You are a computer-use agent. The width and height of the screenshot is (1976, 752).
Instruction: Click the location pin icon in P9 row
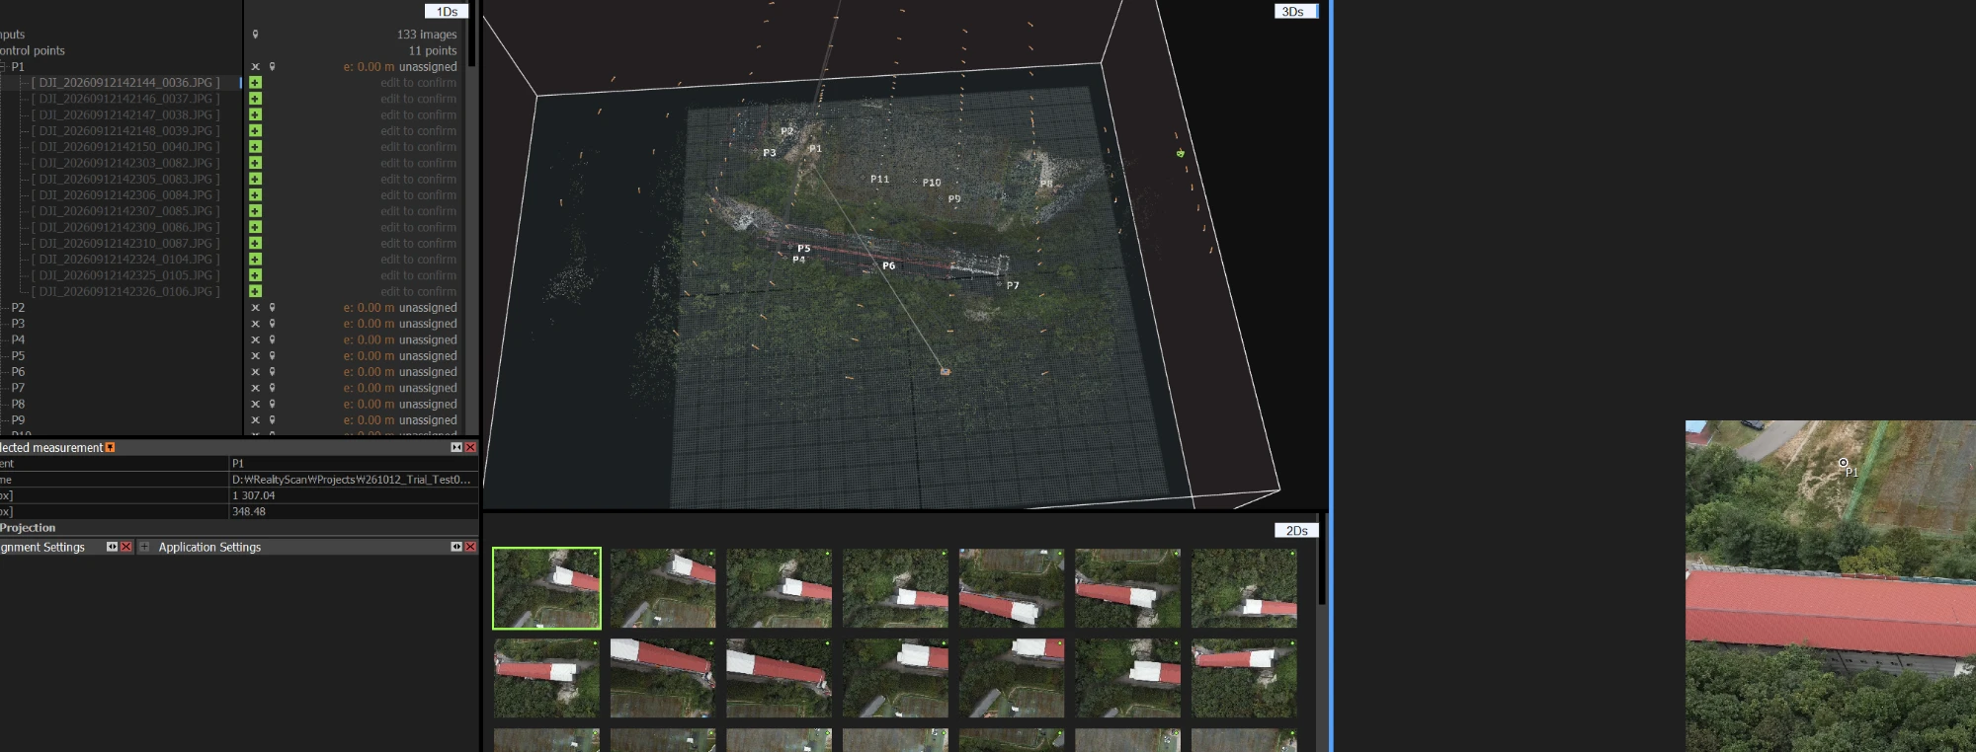pyautogui.click(x=273, y=420)
